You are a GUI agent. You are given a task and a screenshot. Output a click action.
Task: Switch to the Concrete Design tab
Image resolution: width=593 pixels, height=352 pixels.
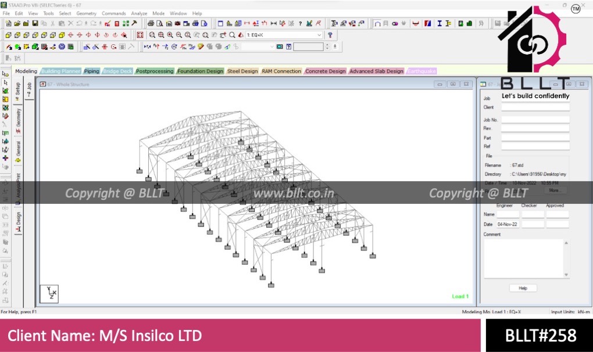pos(325,71)
